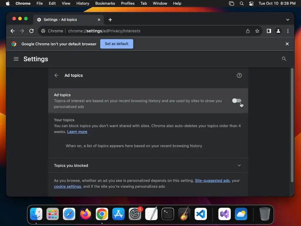Open the Bookmarks menu

pyautogui.click(x=105, y=3)
